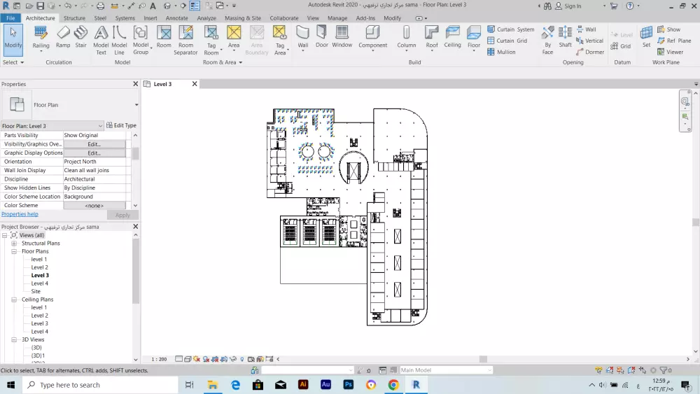The width and height of the screenshot is (700, 394).
Task: Switch to the Annotate ribbon tab
Action: pos(176,18)
